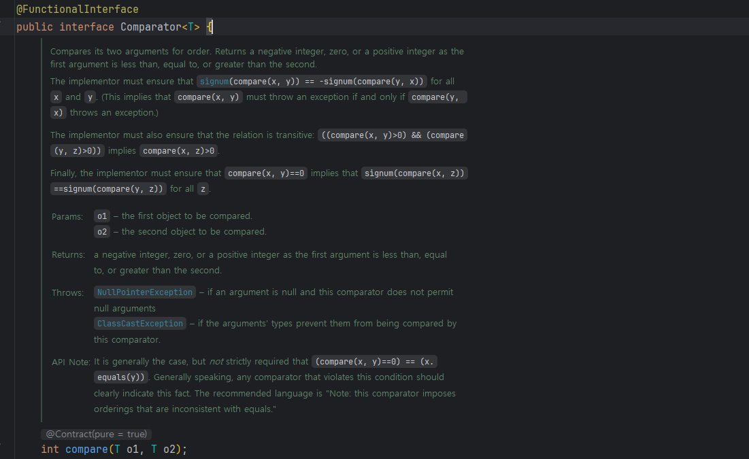This screenshot has width=749, height=459.
Task: Click the compare(x, z)>0 code snippet
Action: coord(179,151)
